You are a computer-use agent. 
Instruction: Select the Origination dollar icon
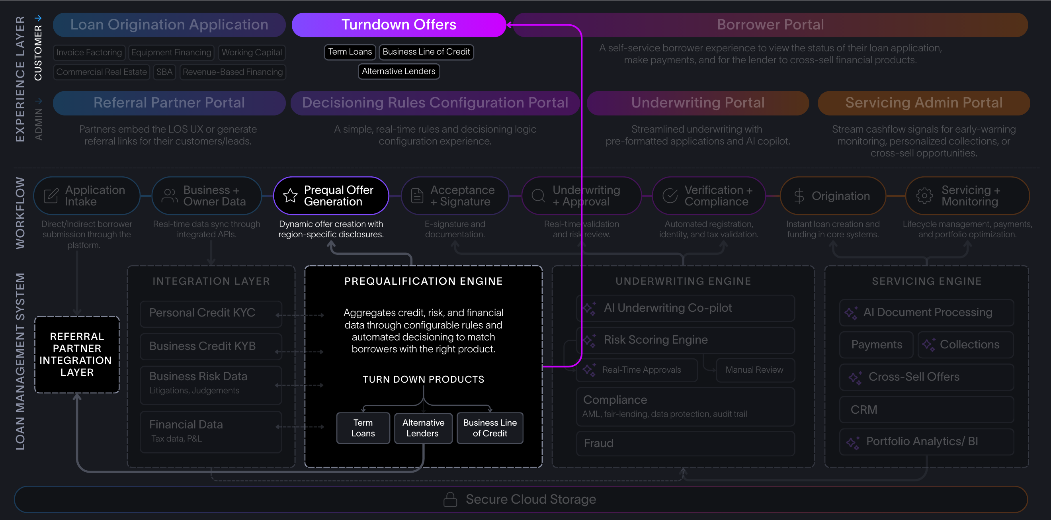799,195
